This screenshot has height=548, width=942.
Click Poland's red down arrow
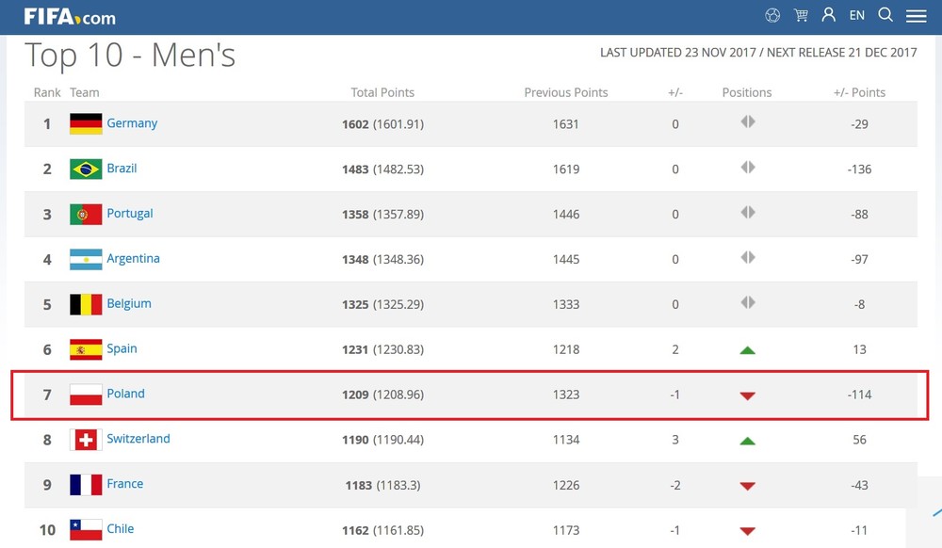[x=747, y=395]
